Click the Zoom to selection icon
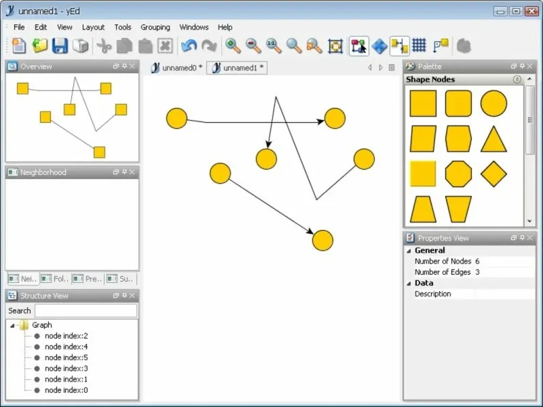The width and height of the screenshot is (543, 407). point(314,45)
